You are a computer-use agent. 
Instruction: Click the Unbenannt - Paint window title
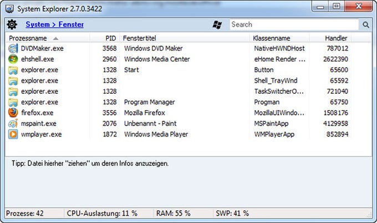click(x=150, y=124)
